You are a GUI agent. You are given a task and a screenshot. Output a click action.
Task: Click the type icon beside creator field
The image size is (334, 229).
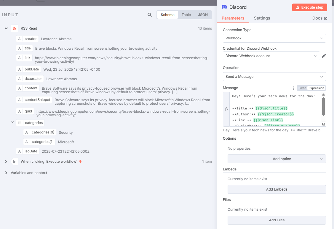pos(19,39)
